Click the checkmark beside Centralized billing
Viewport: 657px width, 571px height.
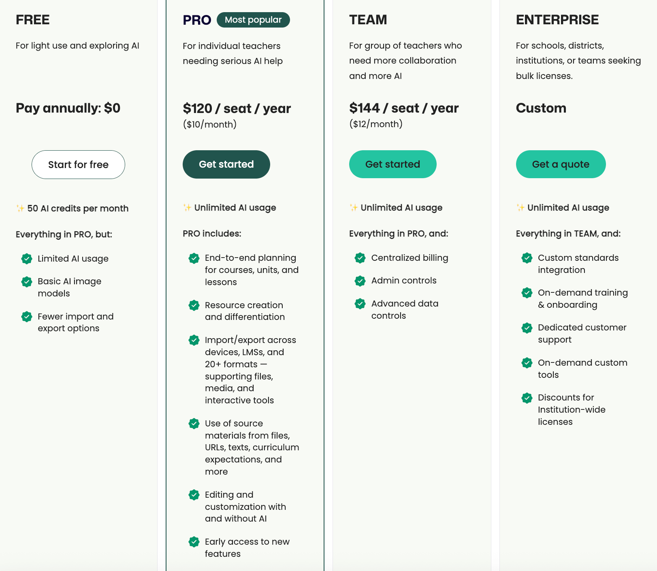click(360, 258)
